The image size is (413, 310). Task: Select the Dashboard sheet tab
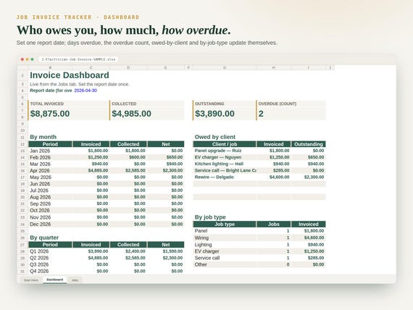(x=55, y=280)
